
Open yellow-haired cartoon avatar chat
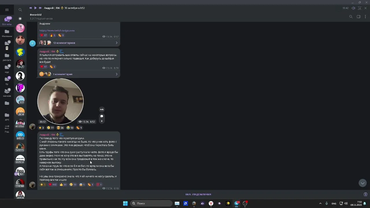pos(20,52)
